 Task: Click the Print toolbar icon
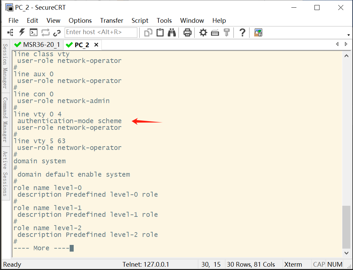coord(187,32)
